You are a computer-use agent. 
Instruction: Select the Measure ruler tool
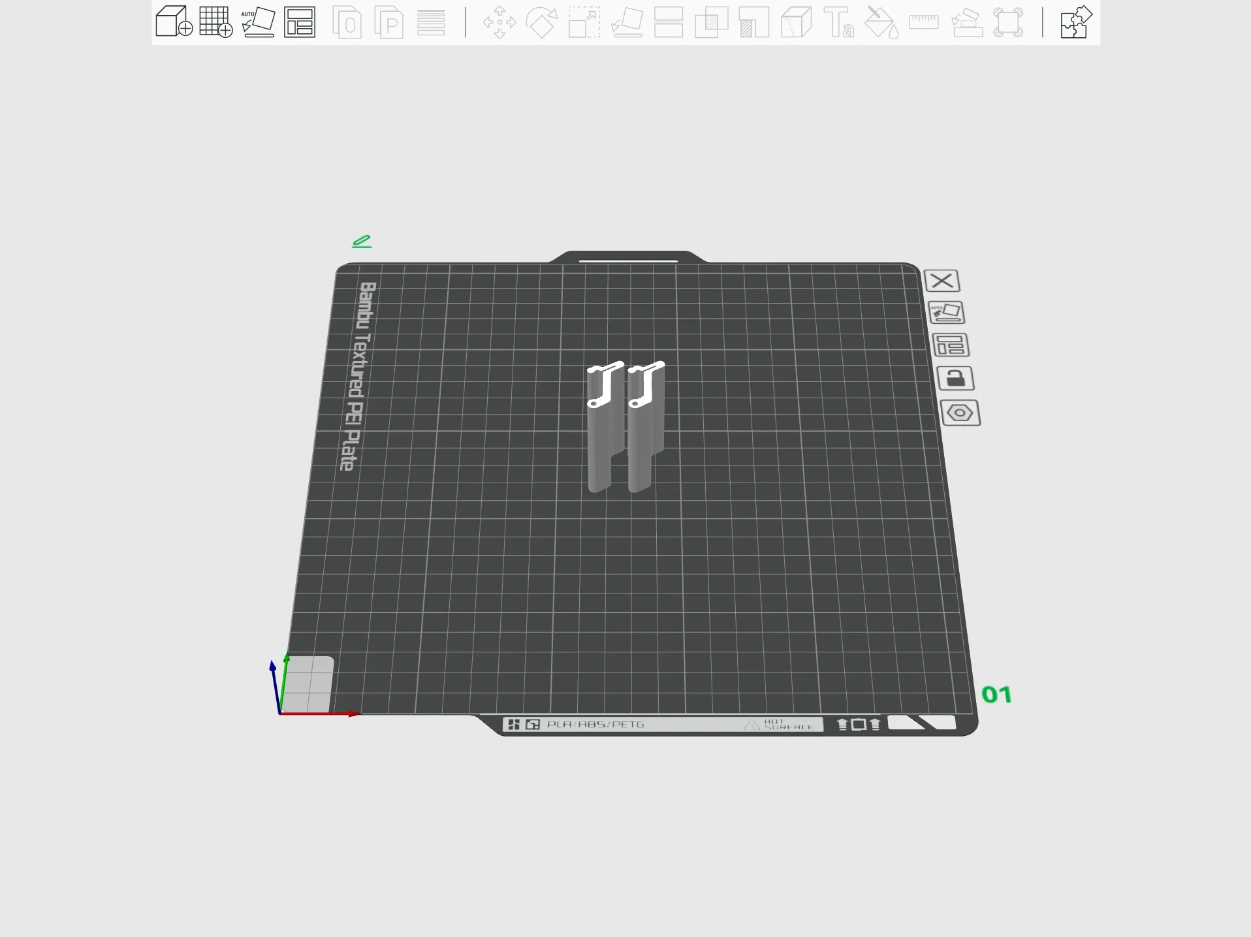click(924, 22)
